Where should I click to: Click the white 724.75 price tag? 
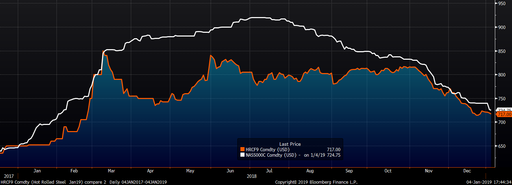(x=504, y=110)
